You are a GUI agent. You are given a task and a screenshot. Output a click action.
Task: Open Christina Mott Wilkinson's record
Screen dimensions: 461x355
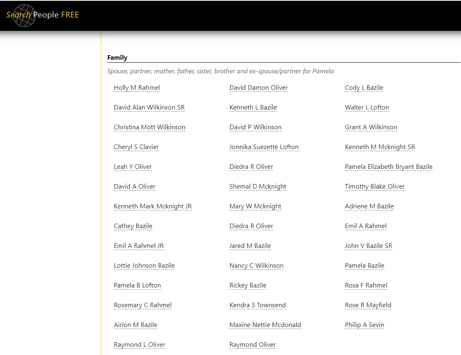[x=149, y=127]
